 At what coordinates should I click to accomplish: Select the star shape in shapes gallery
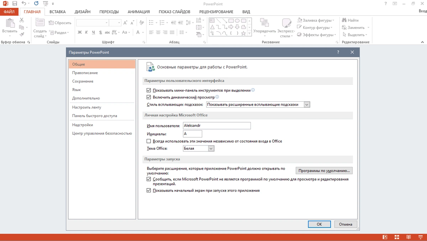[x=243, y=33]
